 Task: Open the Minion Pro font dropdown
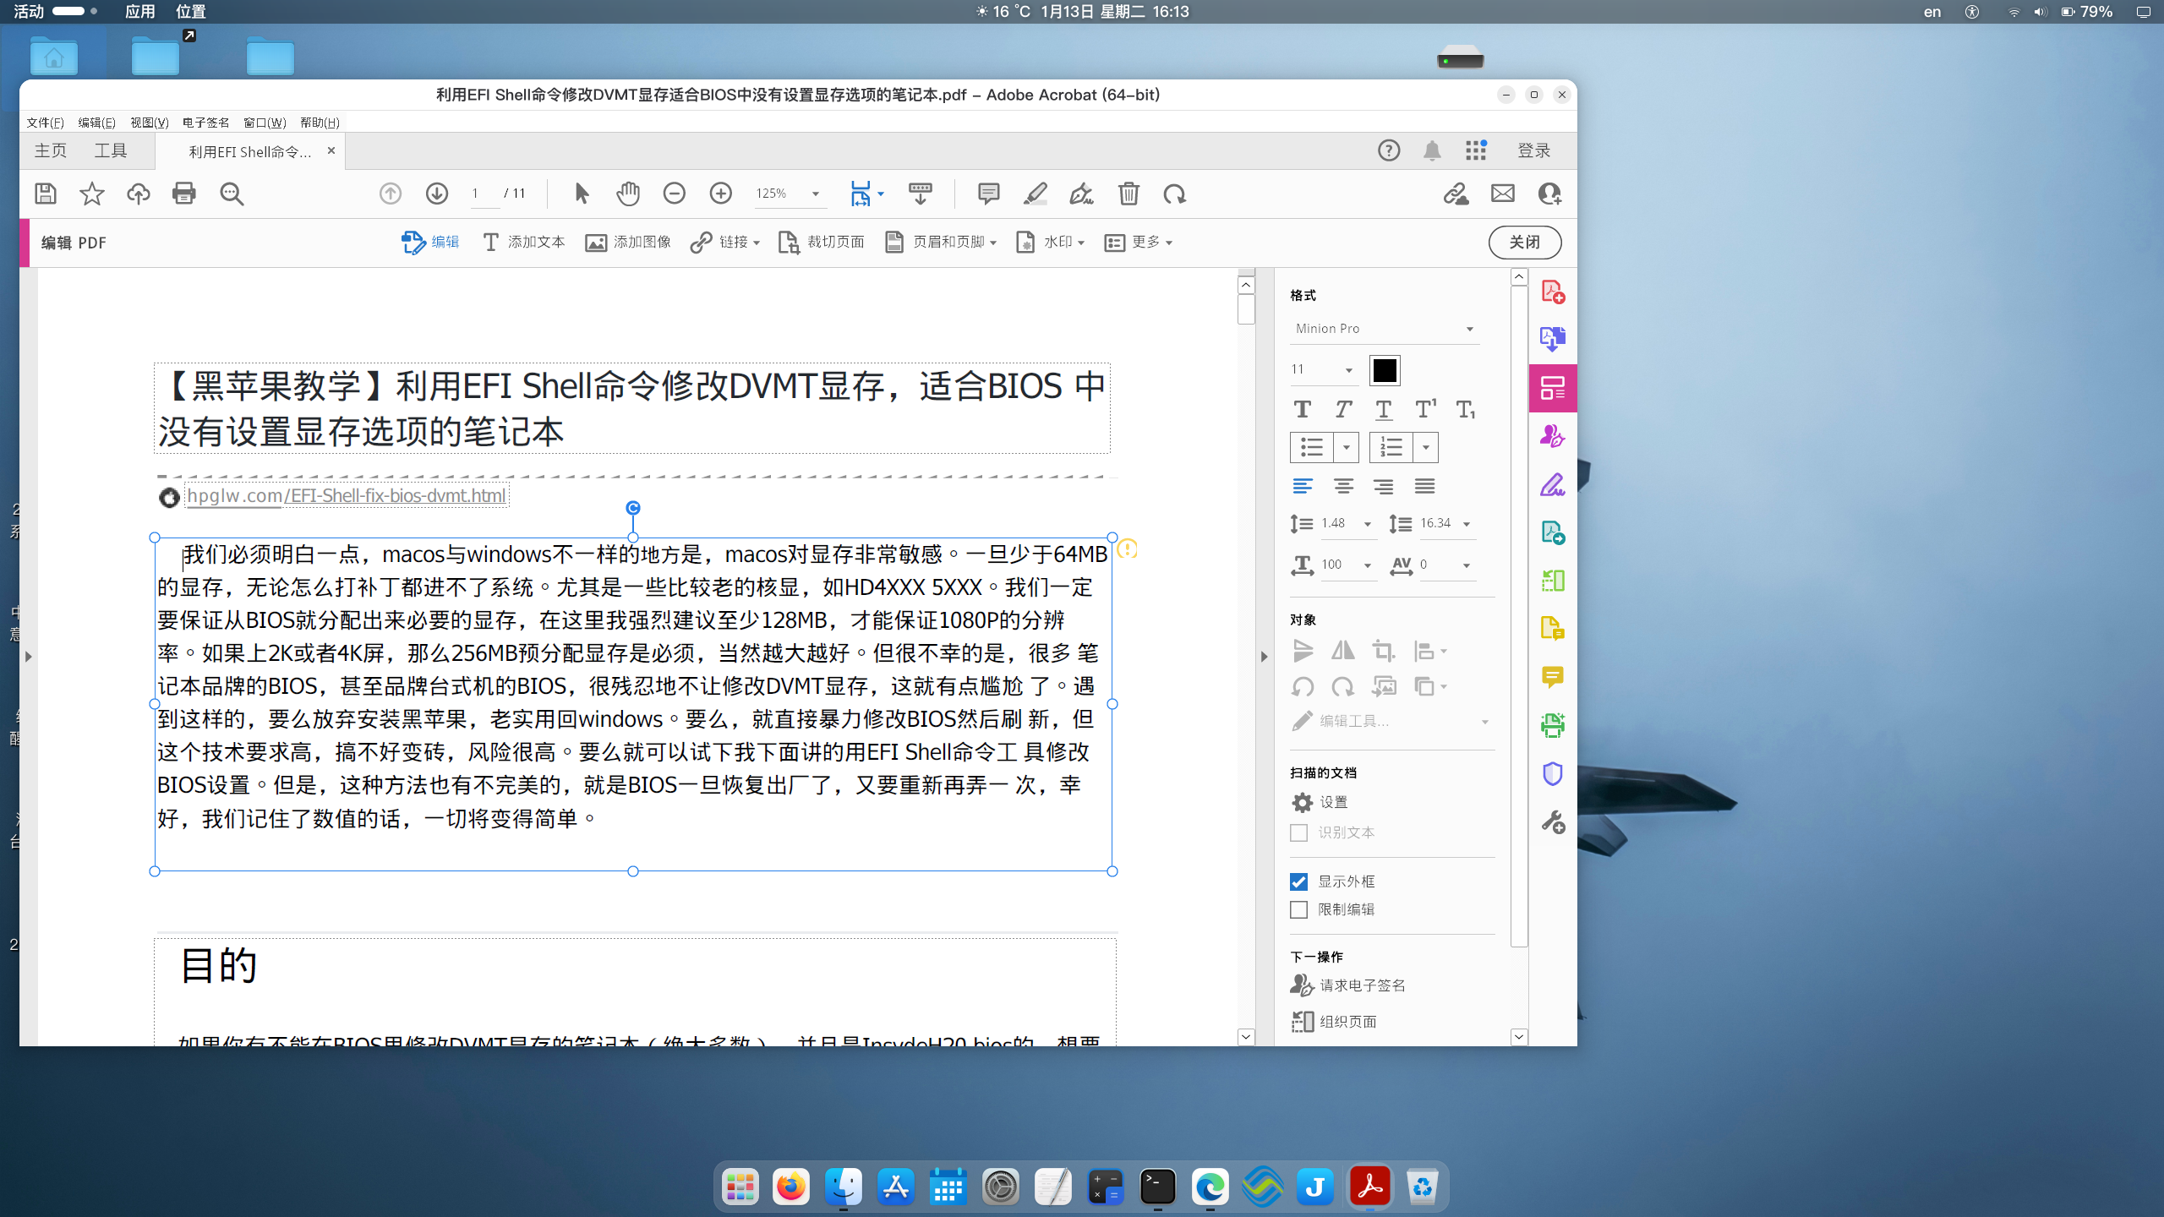tap(1469, 328)
